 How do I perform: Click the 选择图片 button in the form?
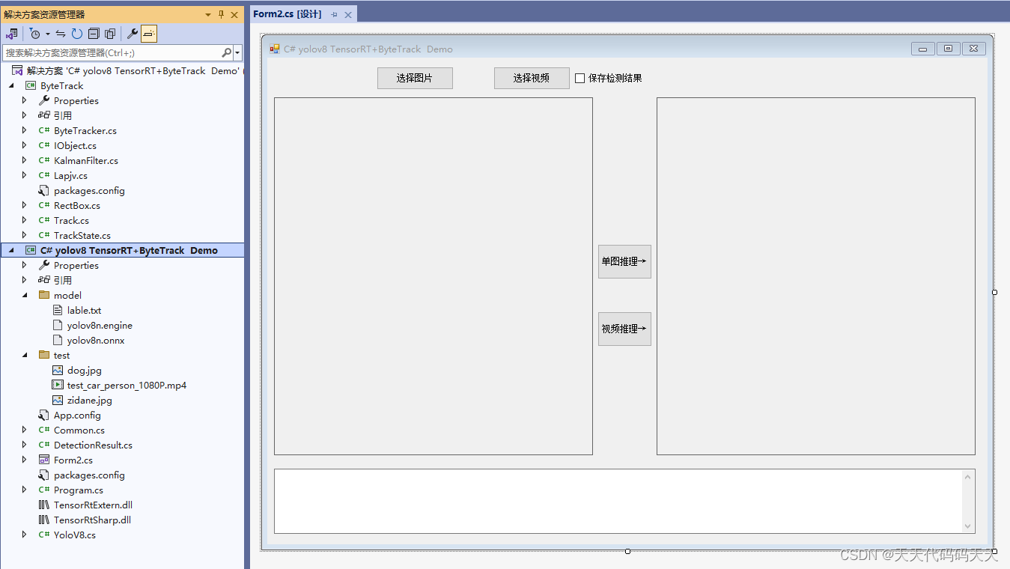click(415, 77)
